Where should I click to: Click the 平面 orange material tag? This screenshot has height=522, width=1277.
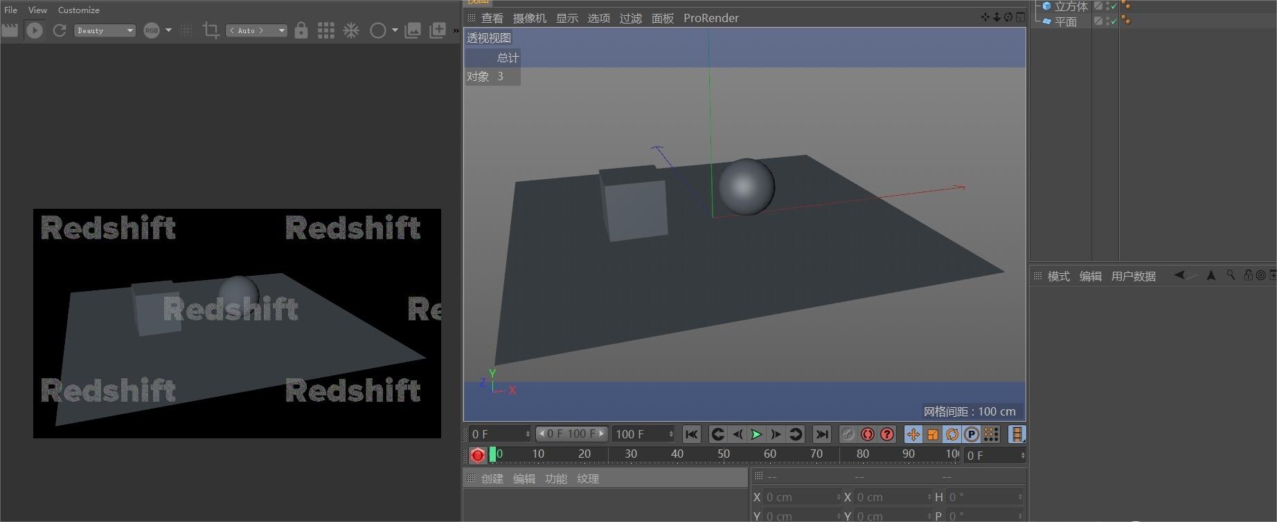[1126, 21]
